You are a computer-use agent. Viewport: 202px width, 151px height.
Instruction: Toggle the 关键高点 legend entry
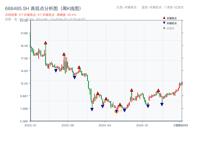[x=172, y=18]
